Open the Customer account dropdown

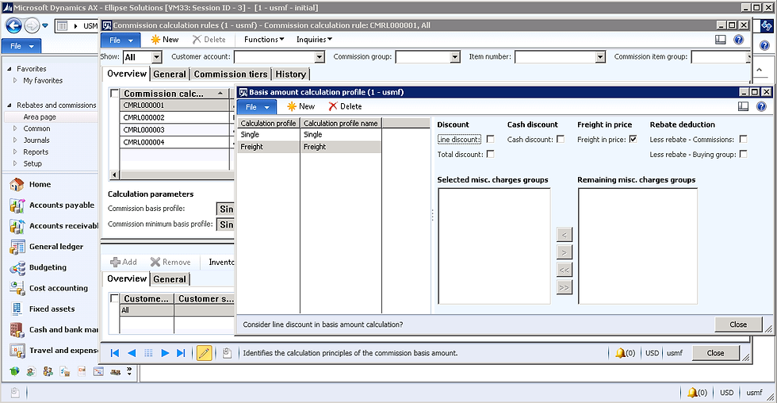320,57
